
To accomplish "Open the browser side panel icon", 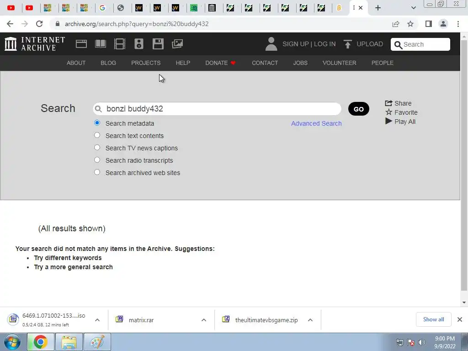I will pos(429,24).
